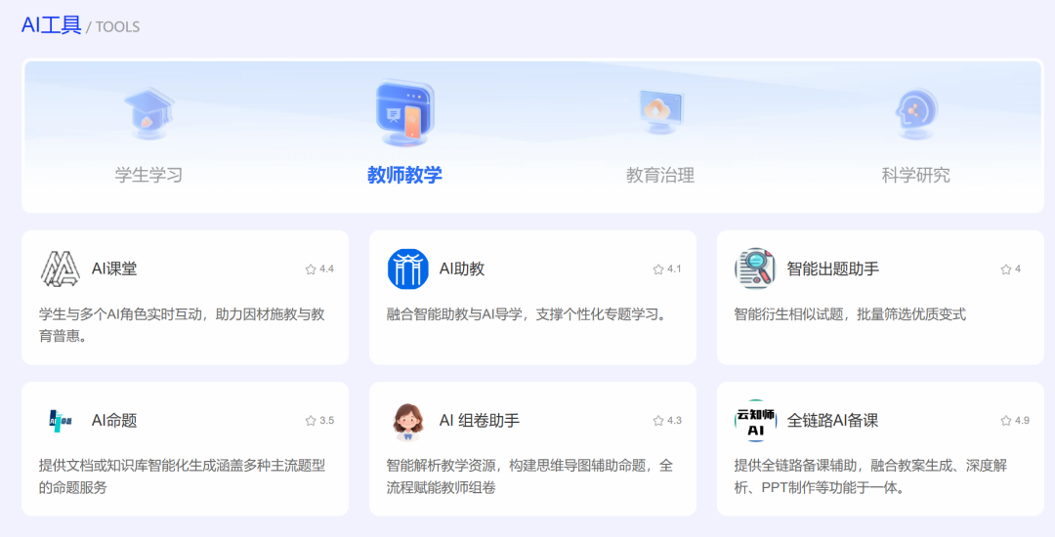Screen dimensions: 1055x537
Task: Click the star icon on 全链路AI备课 card
Action: [x=1006, y=421]
